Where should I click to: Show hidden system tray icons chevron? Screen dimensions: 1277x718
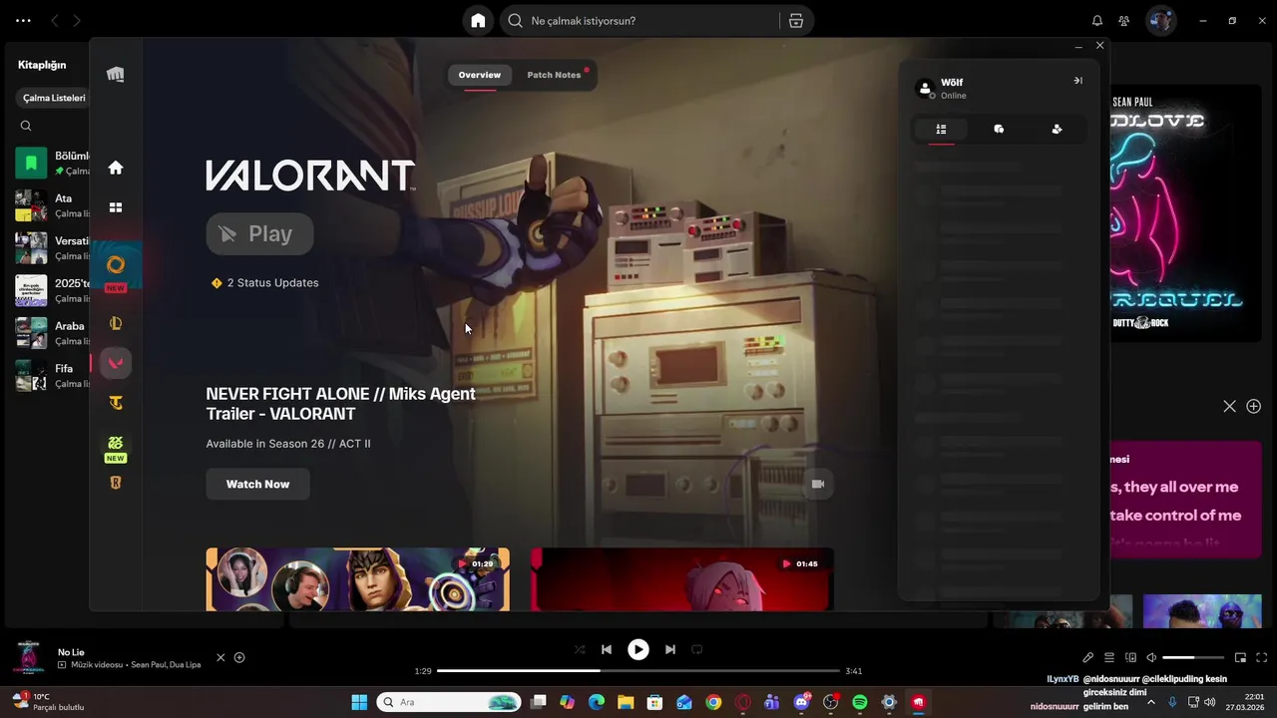(1151, 702)
